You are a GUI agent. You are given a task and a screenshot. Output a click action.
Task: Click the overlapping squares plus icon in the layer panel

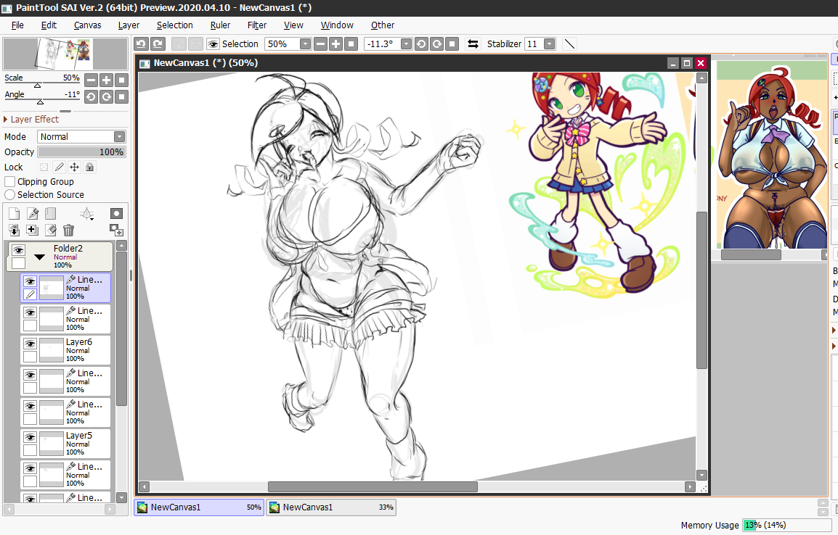pyautogui.click(x=116, y=230)
